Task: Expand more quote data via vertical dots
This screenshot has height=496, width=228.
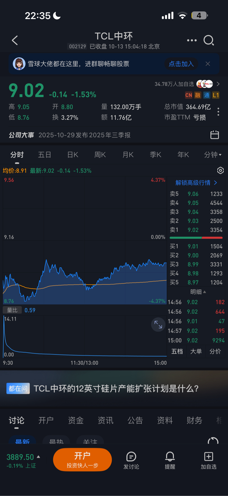Action: (x=218, y=112)
